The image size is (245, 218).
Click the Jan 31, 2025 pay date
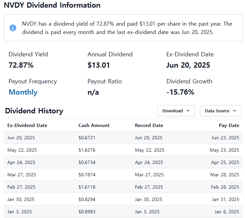(x=225, y=199)
